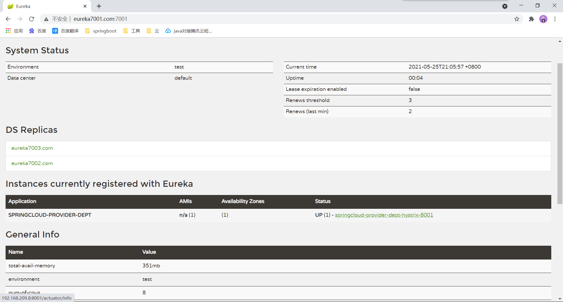Bookmark this page with the star icon

(517, 19)
